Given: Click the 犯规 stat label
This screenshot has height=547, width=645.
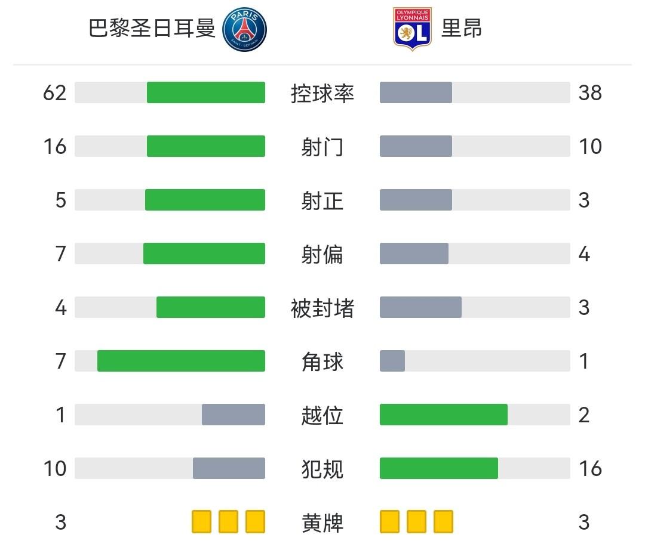Looking at the screenshot, I should 322,469.
